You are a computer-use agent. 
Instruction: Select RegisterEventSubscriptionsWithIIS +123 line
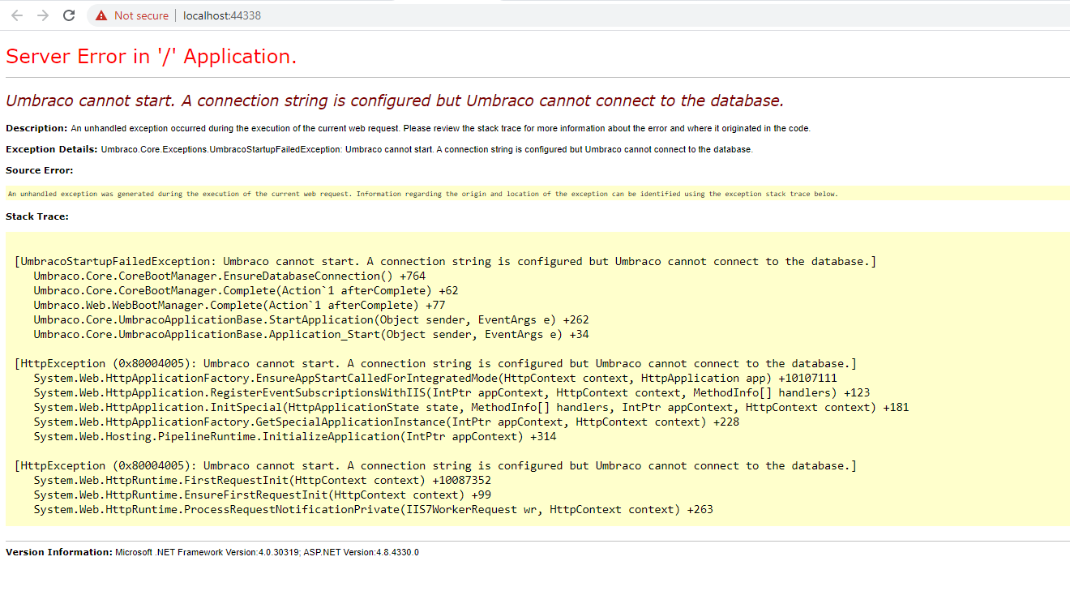tap(452, 392)
